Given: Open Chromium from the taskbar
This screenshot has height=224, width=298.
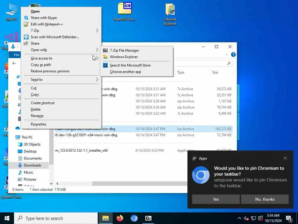Looking at the screenshot, I should (x=134, y=218).
